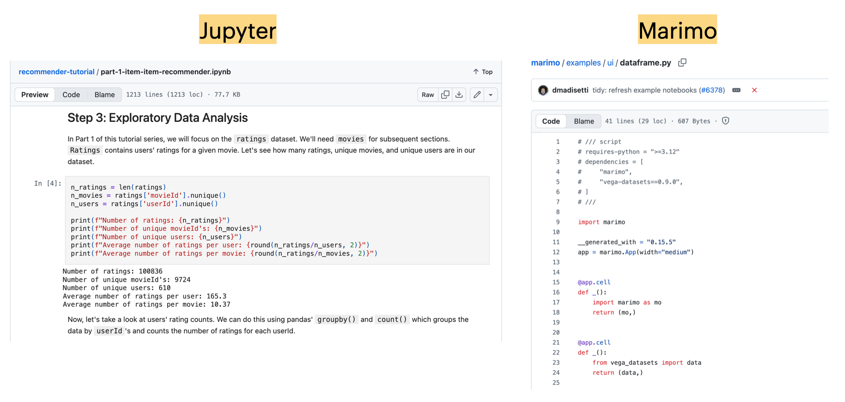The height and width of the screenshot is (402, 845).
Task: Click the Raw button
Action: pyautogui.click(x=428, y=95)
